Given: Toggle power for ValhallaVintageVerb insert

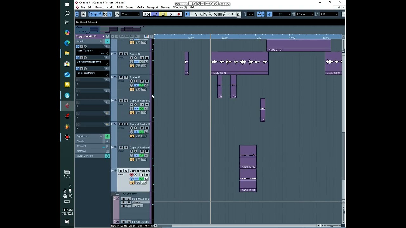Looking at the screenshot, I should pyautogui.click(x=78, y=58).
